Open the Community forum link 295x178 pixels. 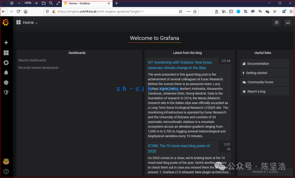pos(265,82)
